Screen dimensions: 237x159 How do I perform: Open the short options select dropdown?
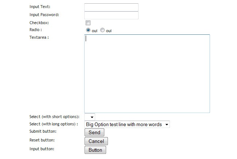click(x=90, y=117)
